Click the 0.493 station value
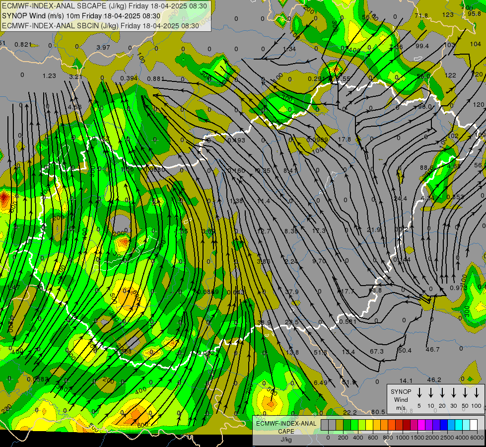The width and height of the screenshot is (486, 447). click(x=236, y=141)
